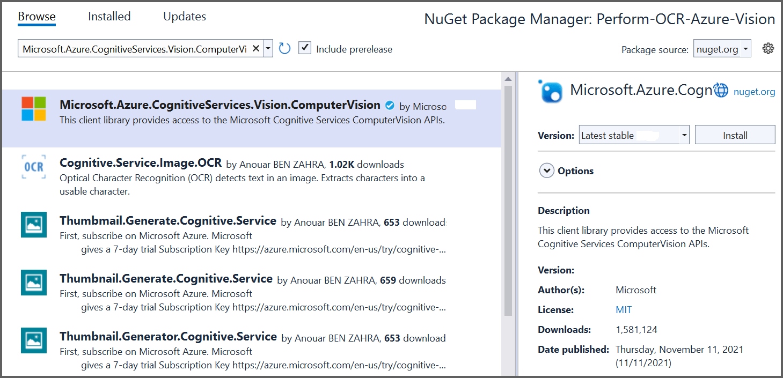Click the Thumbmail.Generate.Cognitive.Service package thumbnail icon
Image resolution: width=783 pixels, height=378 pixels.
click(x=33, y=225)
